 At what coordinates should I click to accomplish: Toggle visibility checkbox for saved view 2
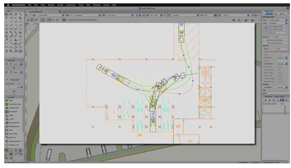click(285, 109)
